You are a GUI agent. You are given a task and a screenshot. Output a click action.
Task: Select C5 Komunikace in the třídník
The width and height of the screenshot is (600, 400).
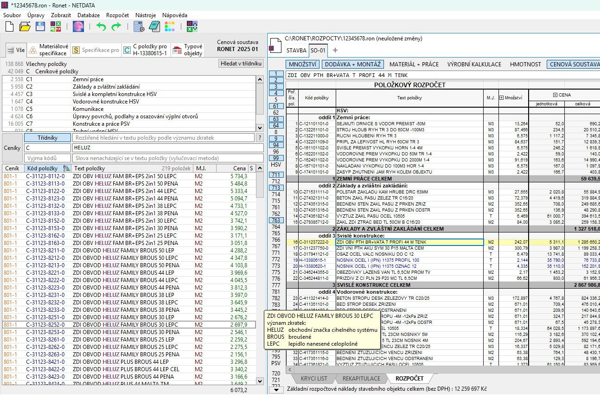click(129, 109)
